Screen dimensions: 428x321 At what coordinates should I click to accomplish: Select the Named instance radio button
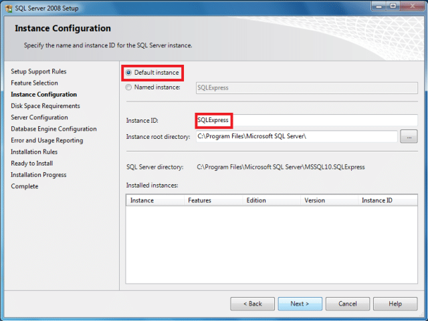tap(128, 87)
